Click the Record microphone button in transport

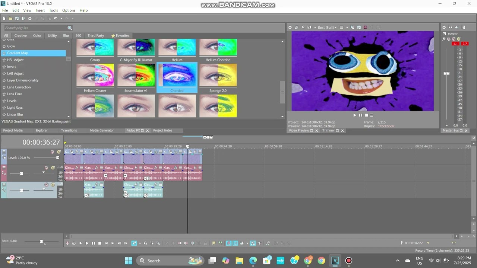[x=67, y=243]
